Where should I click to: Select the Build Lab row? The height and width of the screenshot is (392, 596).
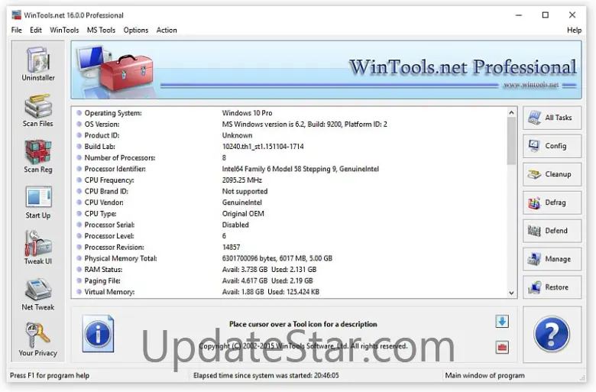point(291,147)
